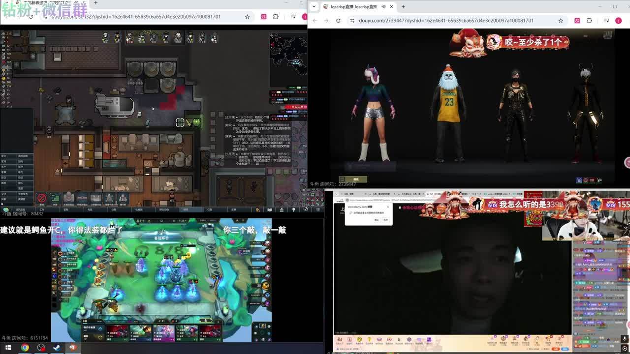Open media controls in the left browser
The image size is (630, 354).
point(293,16)
